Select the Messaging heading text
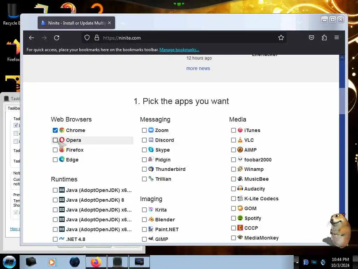Image resolution: width=358 pixels, height=269 pixels. pos(155,119)
